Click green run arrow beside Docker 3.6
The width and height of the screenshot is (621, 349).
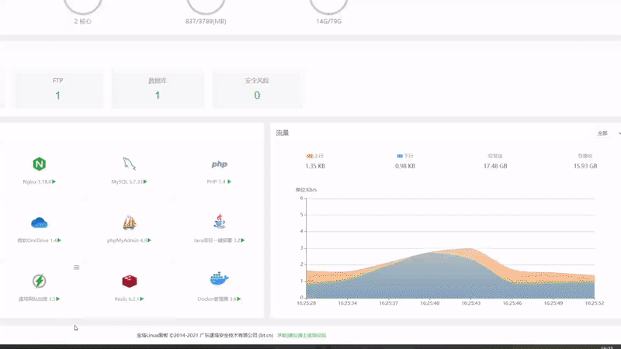tap(239, 299)
